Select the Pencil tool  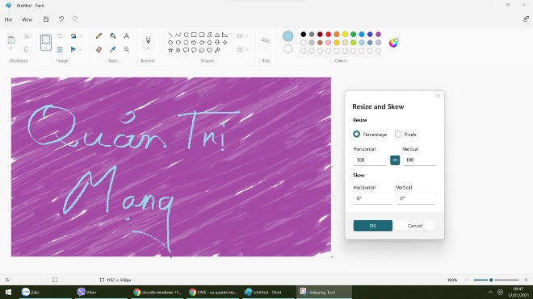[99, 35]
